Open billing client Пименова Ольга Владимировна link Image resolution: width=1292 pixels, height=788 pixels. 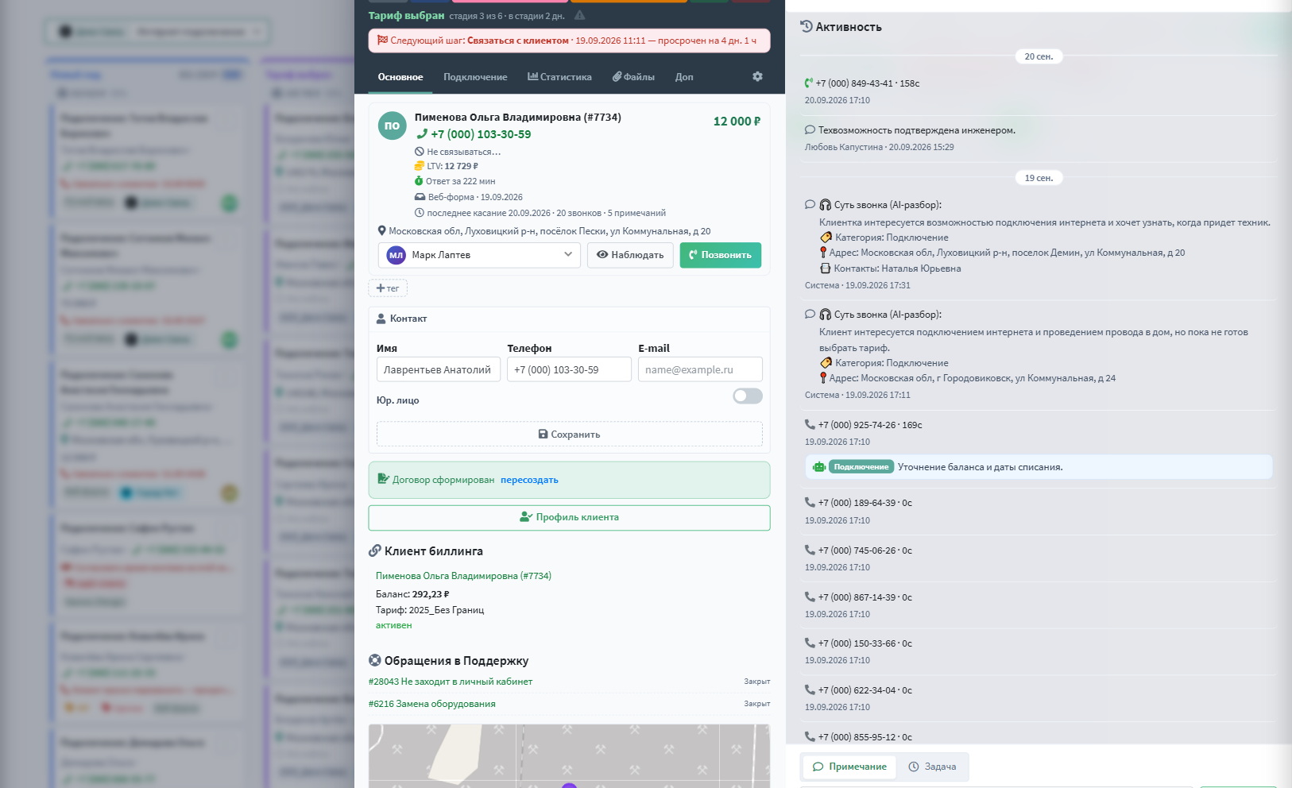point(463,576)
